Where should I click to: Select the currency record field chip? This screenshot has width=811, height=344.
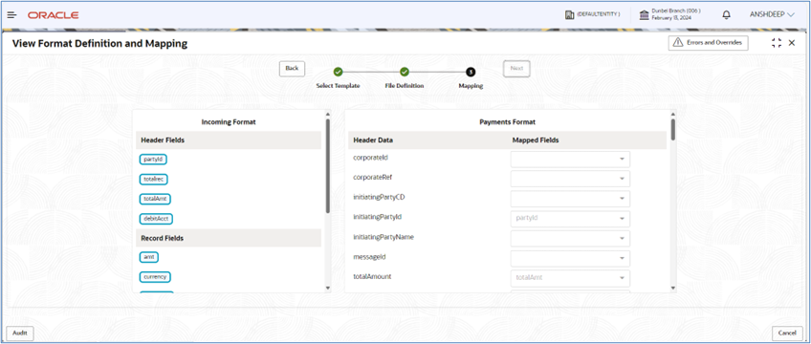(x=155, y=277)
